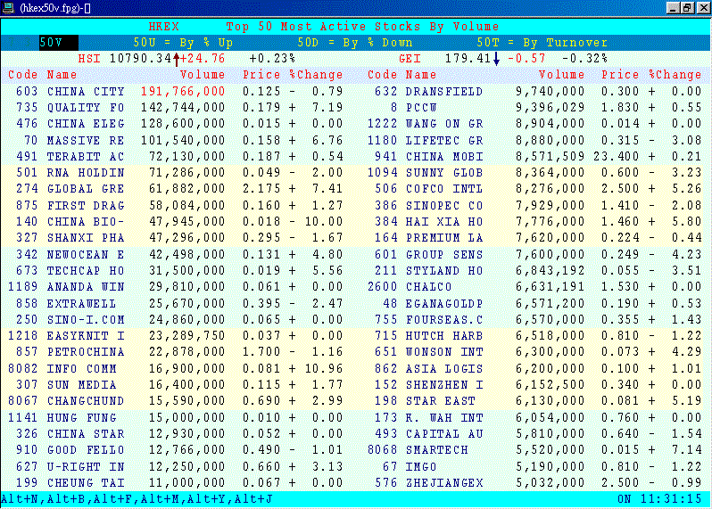Restore down the hkex50v window
The image size is (712, 509).
click(x=688, y=8)
